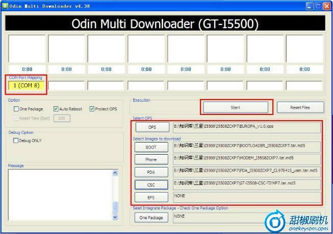
Task: Click the GT-I5508-CSC-TIYKP7.tar.md5 path field
Action: point(247,184)
